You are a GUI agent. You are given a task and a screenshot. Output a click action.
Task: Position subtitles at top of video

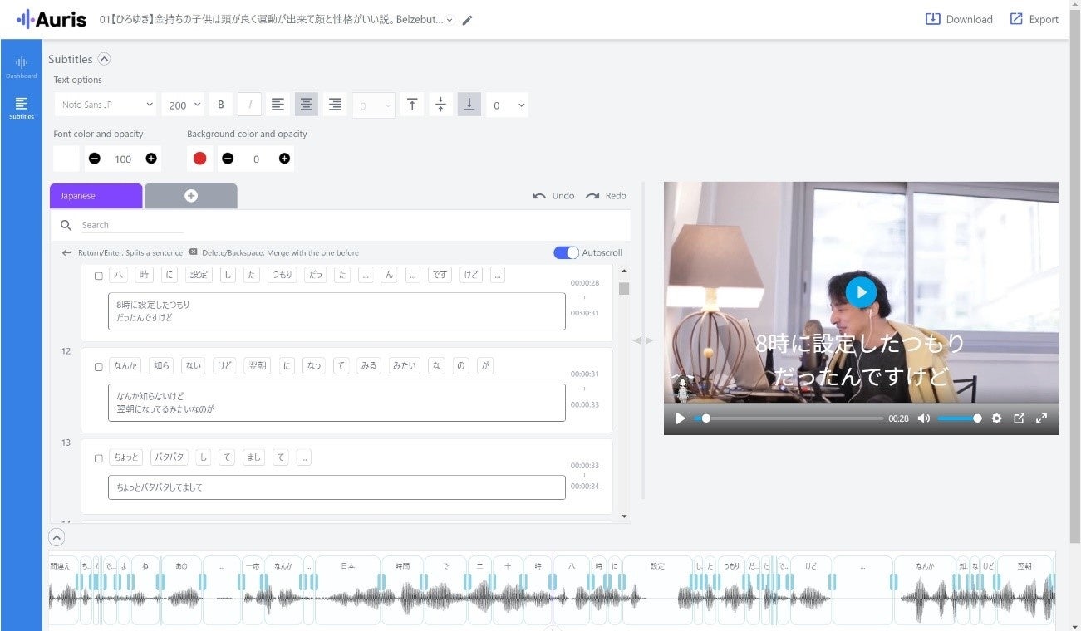411,105
